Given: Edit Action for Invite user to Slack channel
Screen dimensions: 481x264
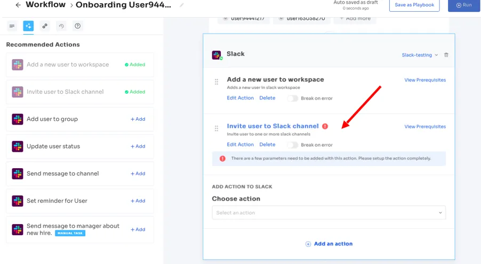Looking at the screenshot, I should tap(240, 145).
